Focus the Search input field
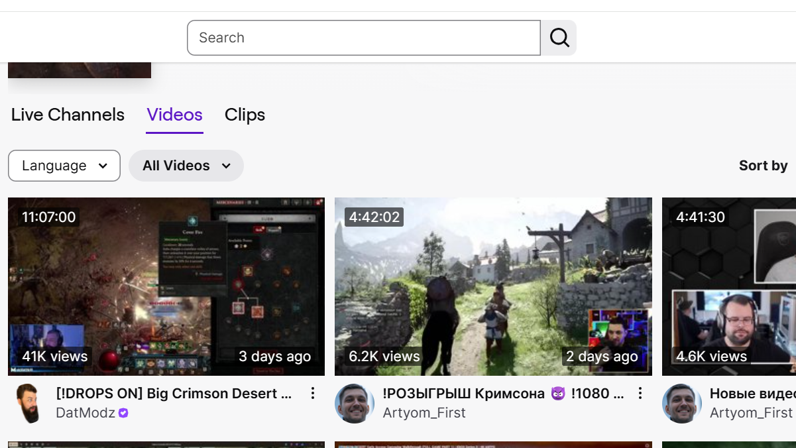 pos(364,38)
